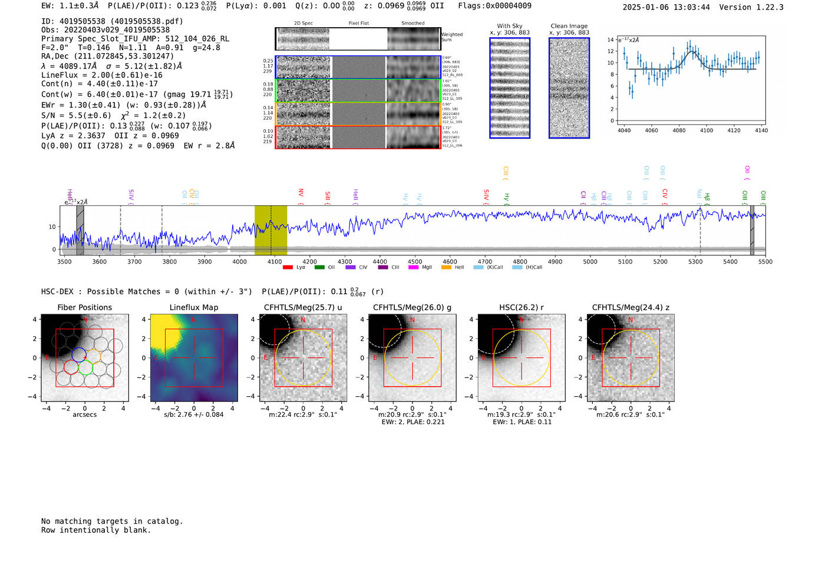Open the CFHTLS/Meg(24.4) z cutout
Viewport: 825px width, 562px height.
pyautogui.click(x=631, y=358)
